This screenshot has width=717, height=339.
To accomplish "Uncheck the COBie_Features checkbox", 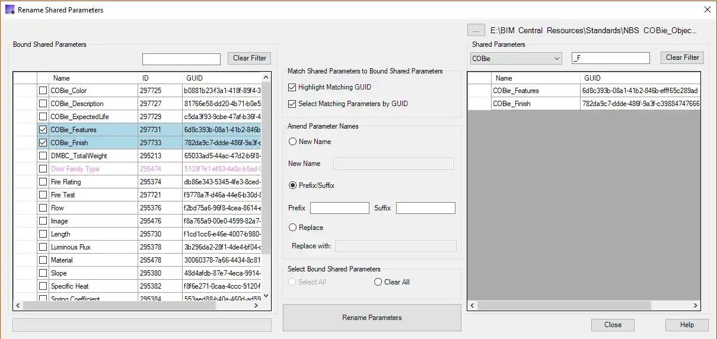I will coord(43,130).
